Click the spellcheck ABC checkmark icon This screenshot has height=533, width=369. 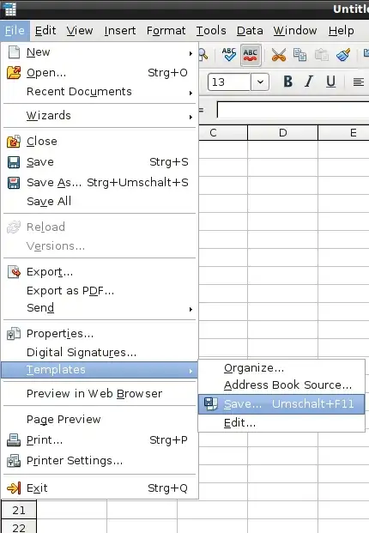(x=228, y=54)
